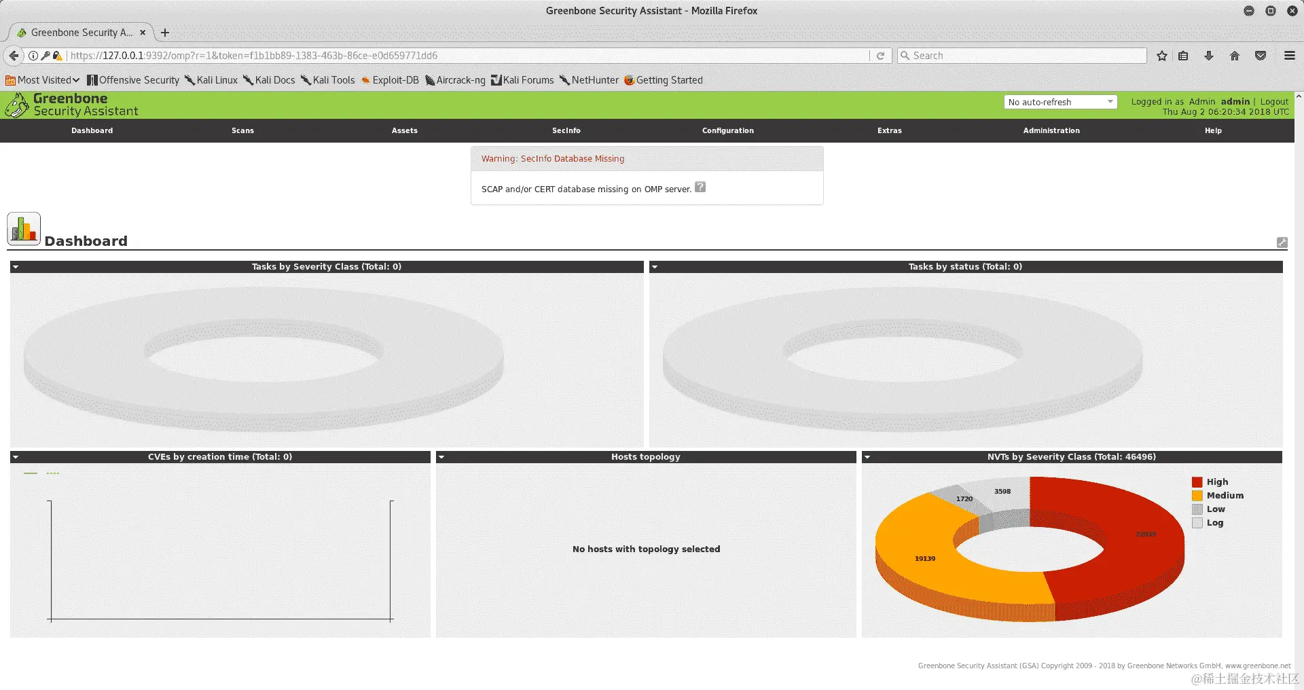The image size is (1304, 690).
Task: Click the 'Warning: SecInfo Database Missing' heading
Action: [x=553, y=159]
